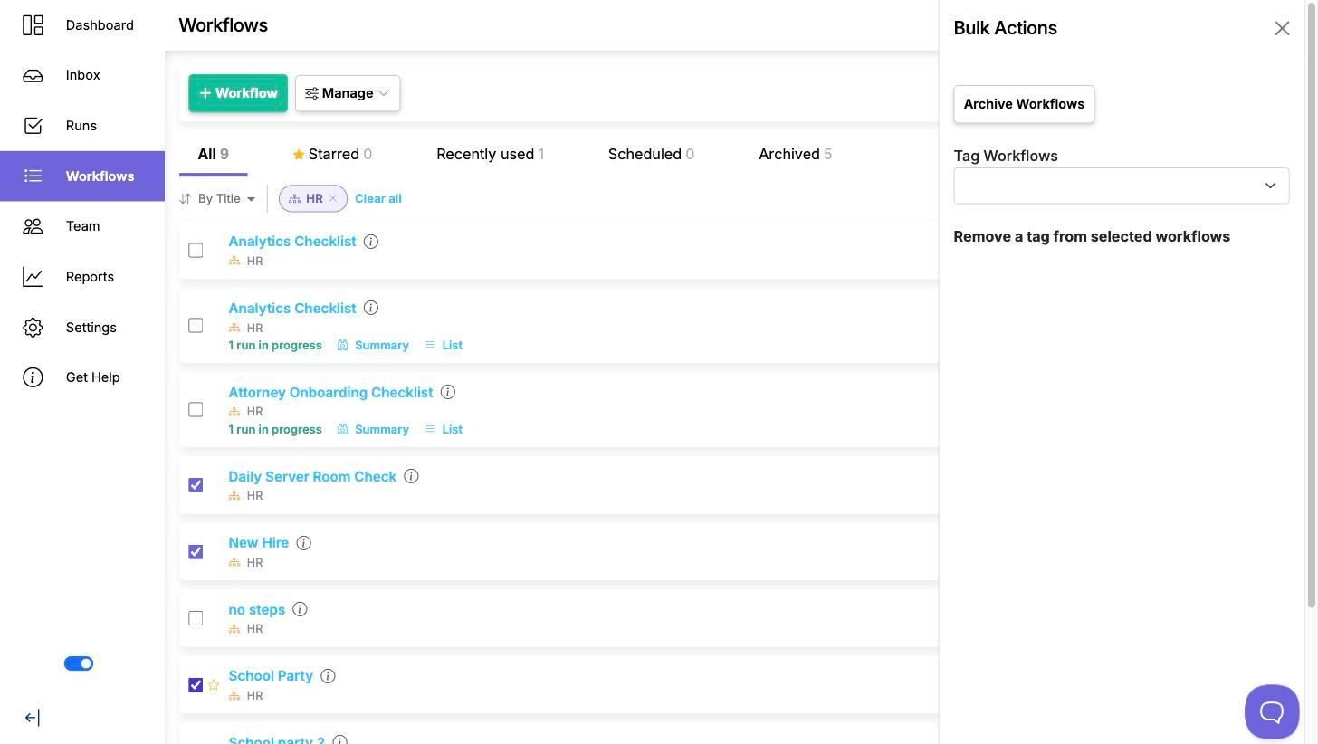The height and width of the screenshot is (744, 1318).
Task: Open Summary for Analytics Checklist
Action: 373,346
